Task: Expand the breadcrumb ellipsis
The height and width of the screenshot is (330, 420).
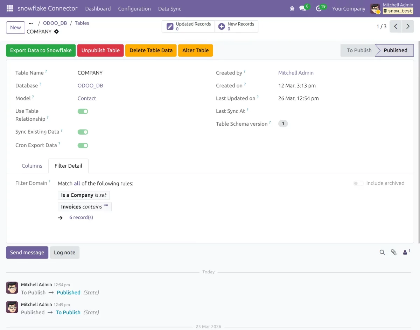Action: (31, 23)
